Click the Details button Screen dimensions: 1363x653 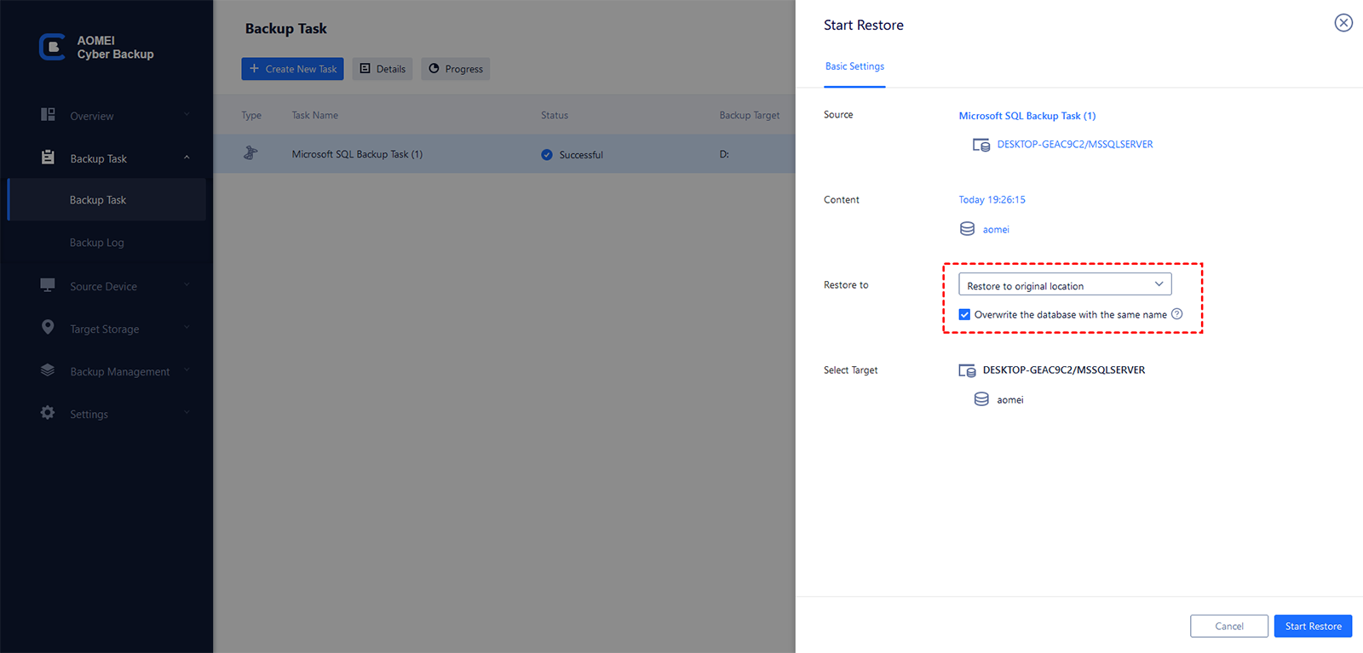[x=382, y=69]
